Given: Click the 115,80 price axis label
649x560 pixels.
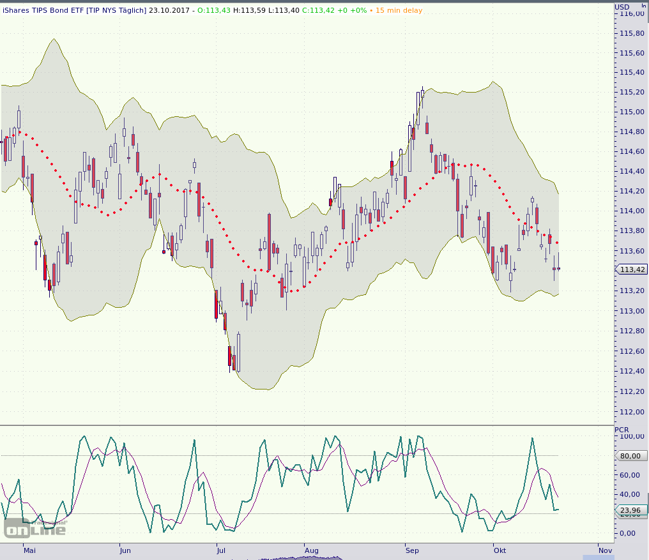Looking at the screenshot, I should click(x=632, y=33).
